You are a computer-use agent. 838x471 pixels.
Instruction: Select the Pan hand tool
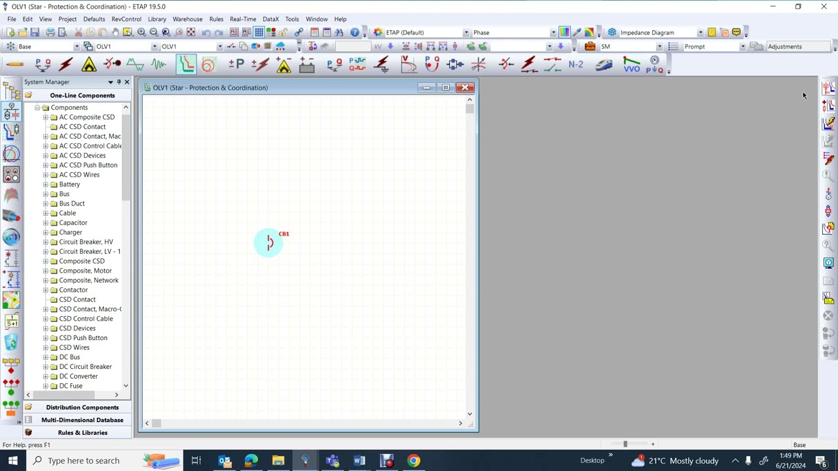tap(115, 32)
